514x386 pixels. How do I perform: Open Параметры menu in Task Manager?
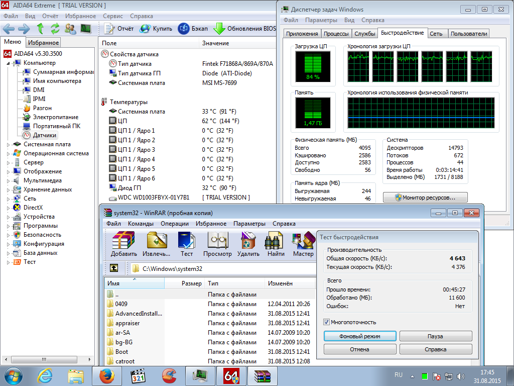coord(321,20)
